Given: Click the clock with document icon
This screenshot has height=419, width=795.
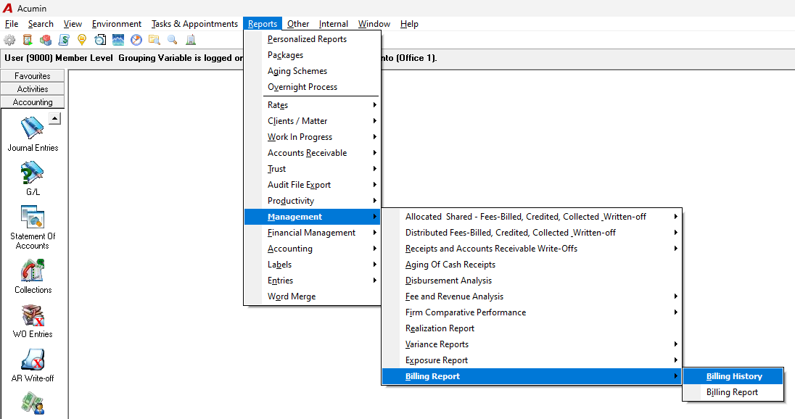Looking at the screenshot, I should pyautogui.click(x=100, y=40).
